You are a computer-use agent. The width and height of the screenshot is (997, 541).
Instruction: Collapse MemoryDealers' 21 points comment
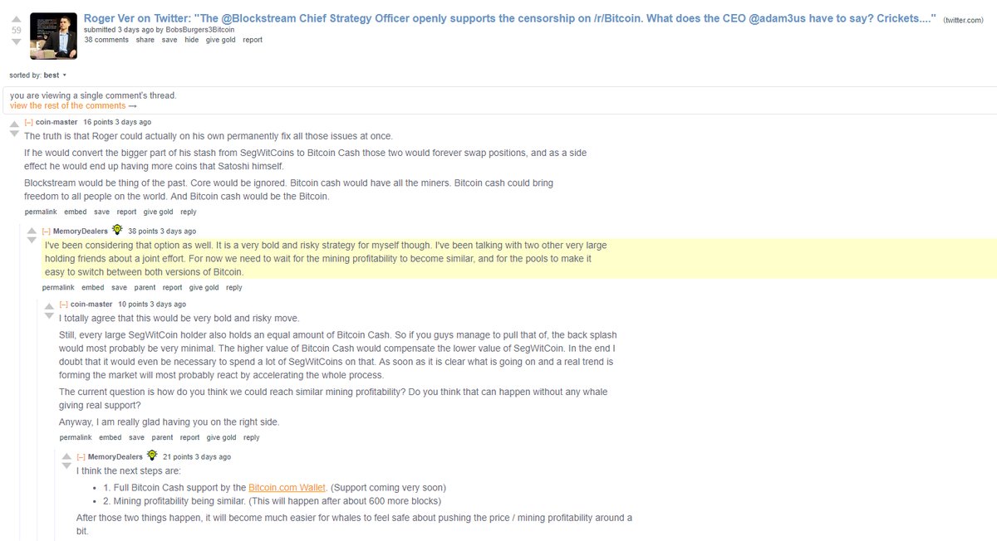click(81, 457)
